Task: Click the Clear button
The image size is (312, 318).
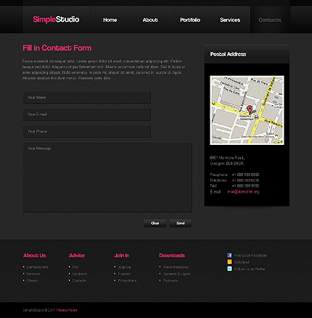Action: pos(155,223)
